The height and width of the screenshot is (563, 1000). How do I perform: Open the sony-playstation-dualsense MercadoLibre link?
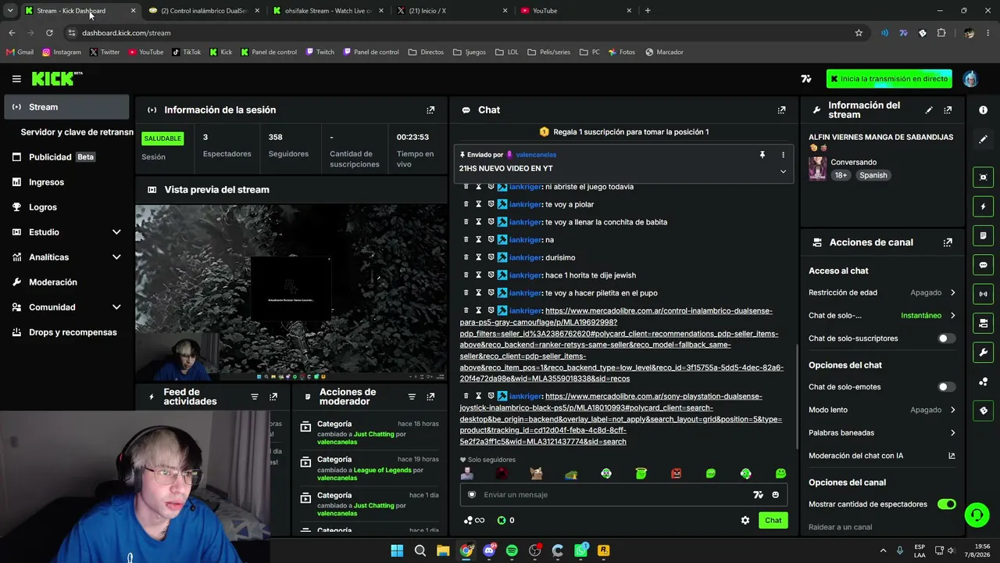(x=621, y=419)
